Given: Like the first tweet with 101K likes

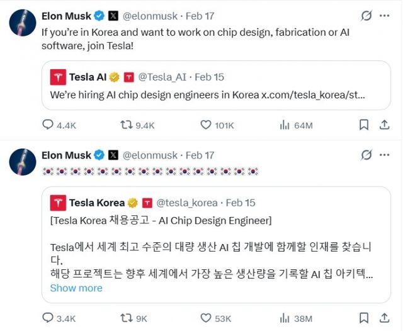Looking at the screenshot, I should pyautogui.click(x=205, y=125).
